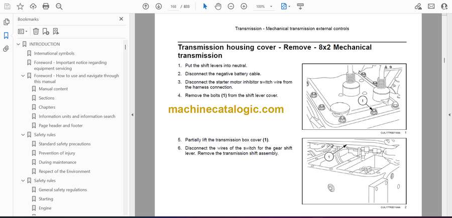Open Engine bookmark
Screen dimensions: 452x218
coord(45,208)
